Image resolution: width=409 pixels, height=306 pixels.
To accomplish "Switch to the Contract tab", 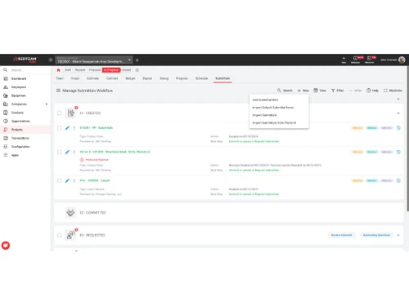I will tap(112, 78).
